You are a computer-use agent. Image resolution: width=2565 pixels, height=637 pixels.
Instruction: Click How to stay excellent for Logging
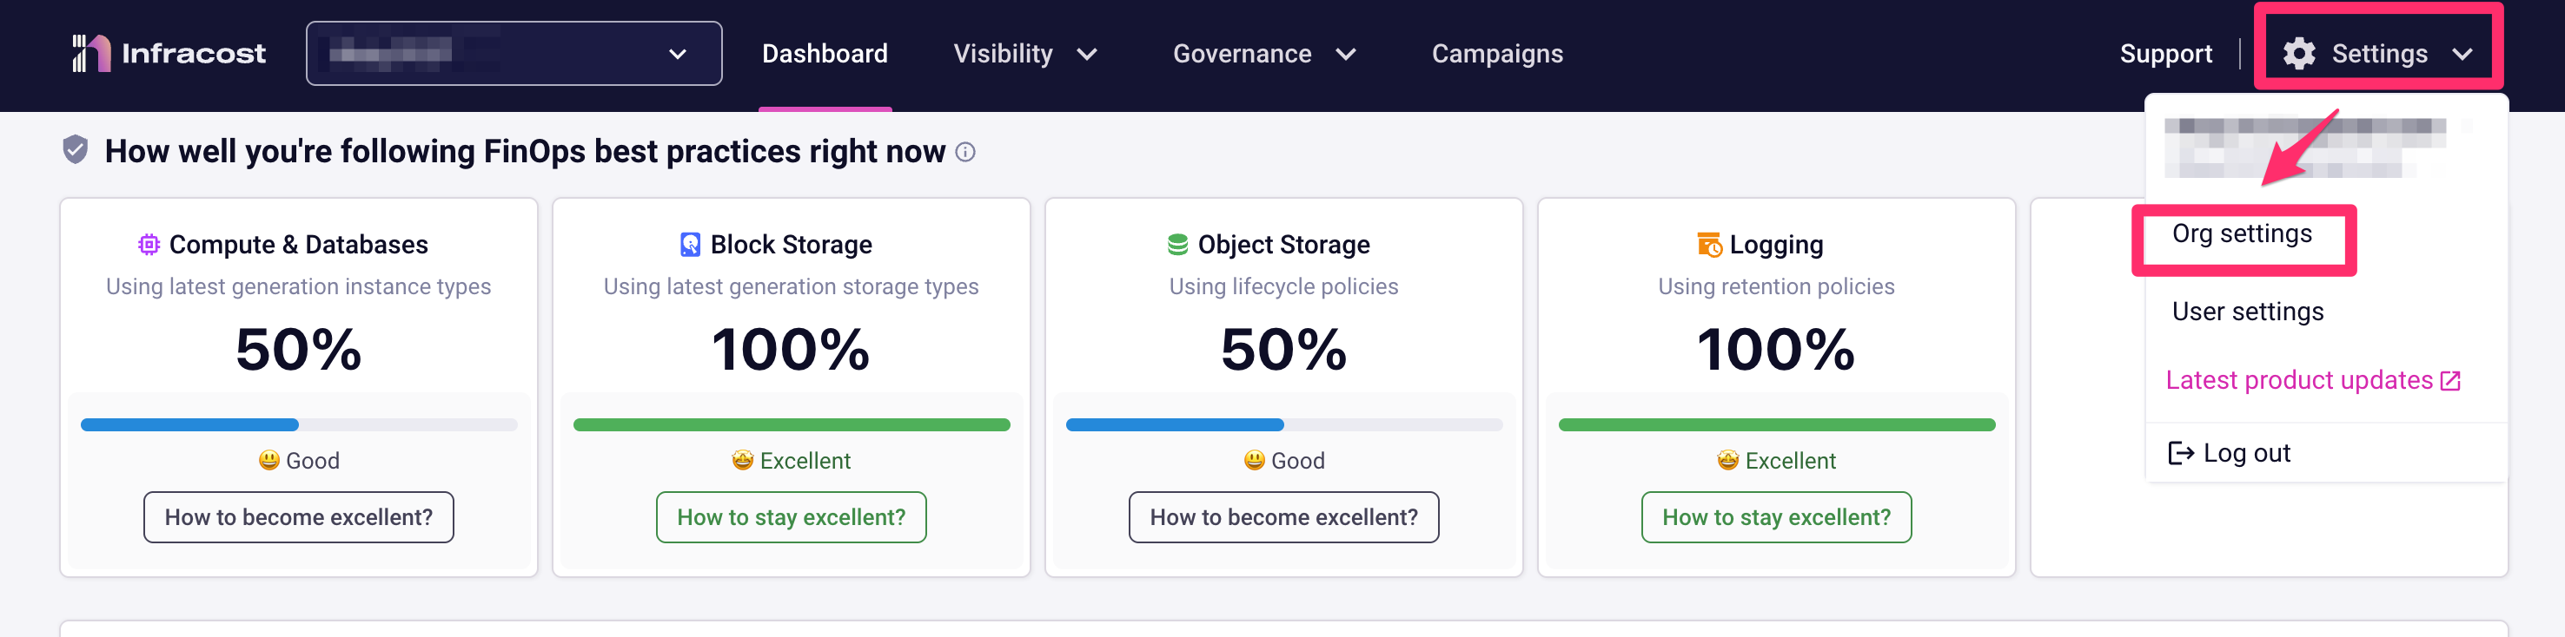[x=1776, y=516]
